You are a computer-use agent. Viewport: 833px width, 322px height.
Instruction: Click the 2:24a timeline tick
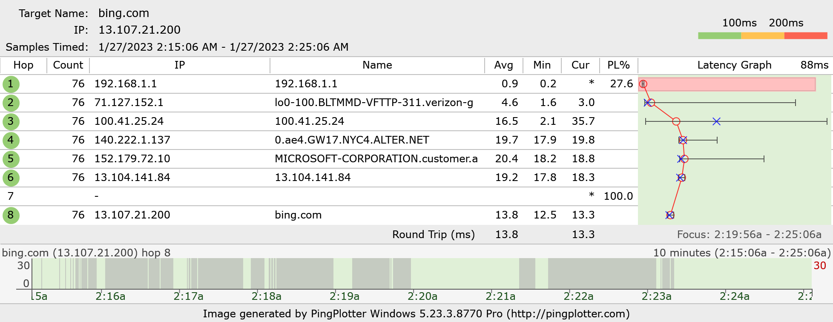point(735,296)
